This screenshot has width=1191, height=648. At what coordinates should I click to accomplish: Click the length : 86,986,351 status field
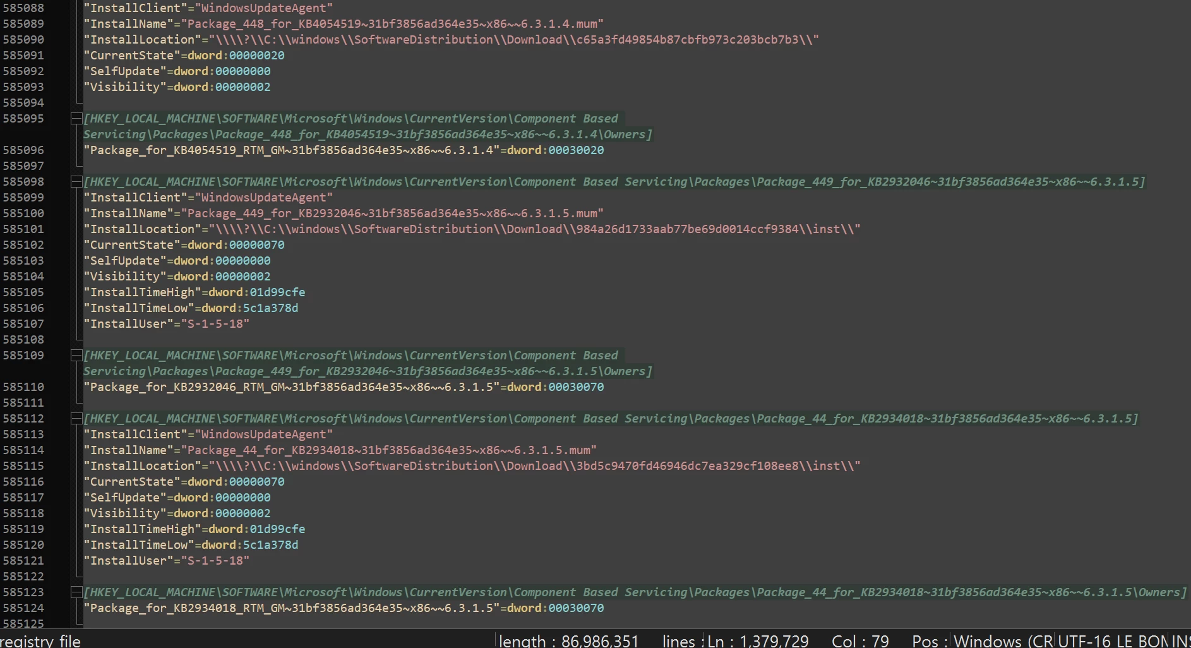[568, 640]
